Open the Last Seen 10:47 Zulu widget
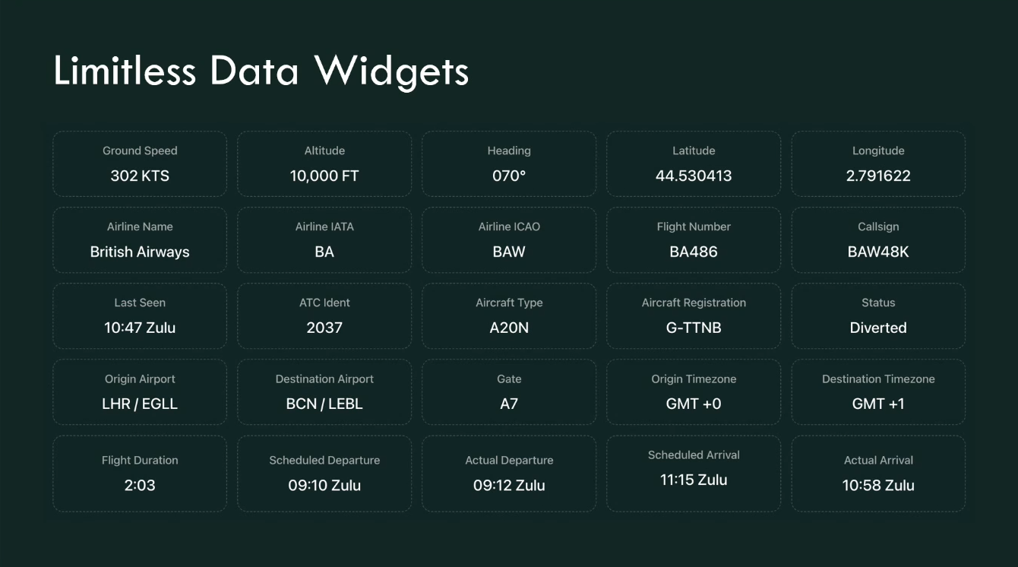This screenshot has width=1018, height=567. tap(140, 316)
